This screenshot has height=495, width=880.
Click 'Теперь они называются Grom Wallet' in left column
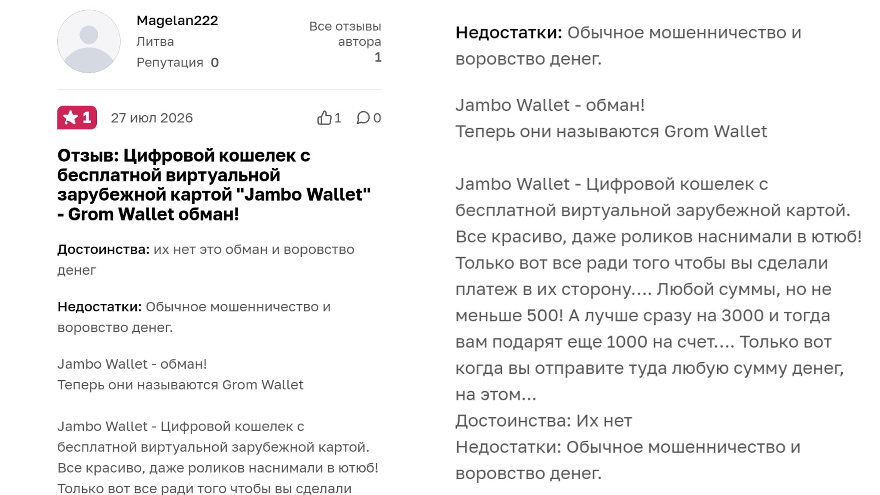pyautogui.click(x=180, y=385)
